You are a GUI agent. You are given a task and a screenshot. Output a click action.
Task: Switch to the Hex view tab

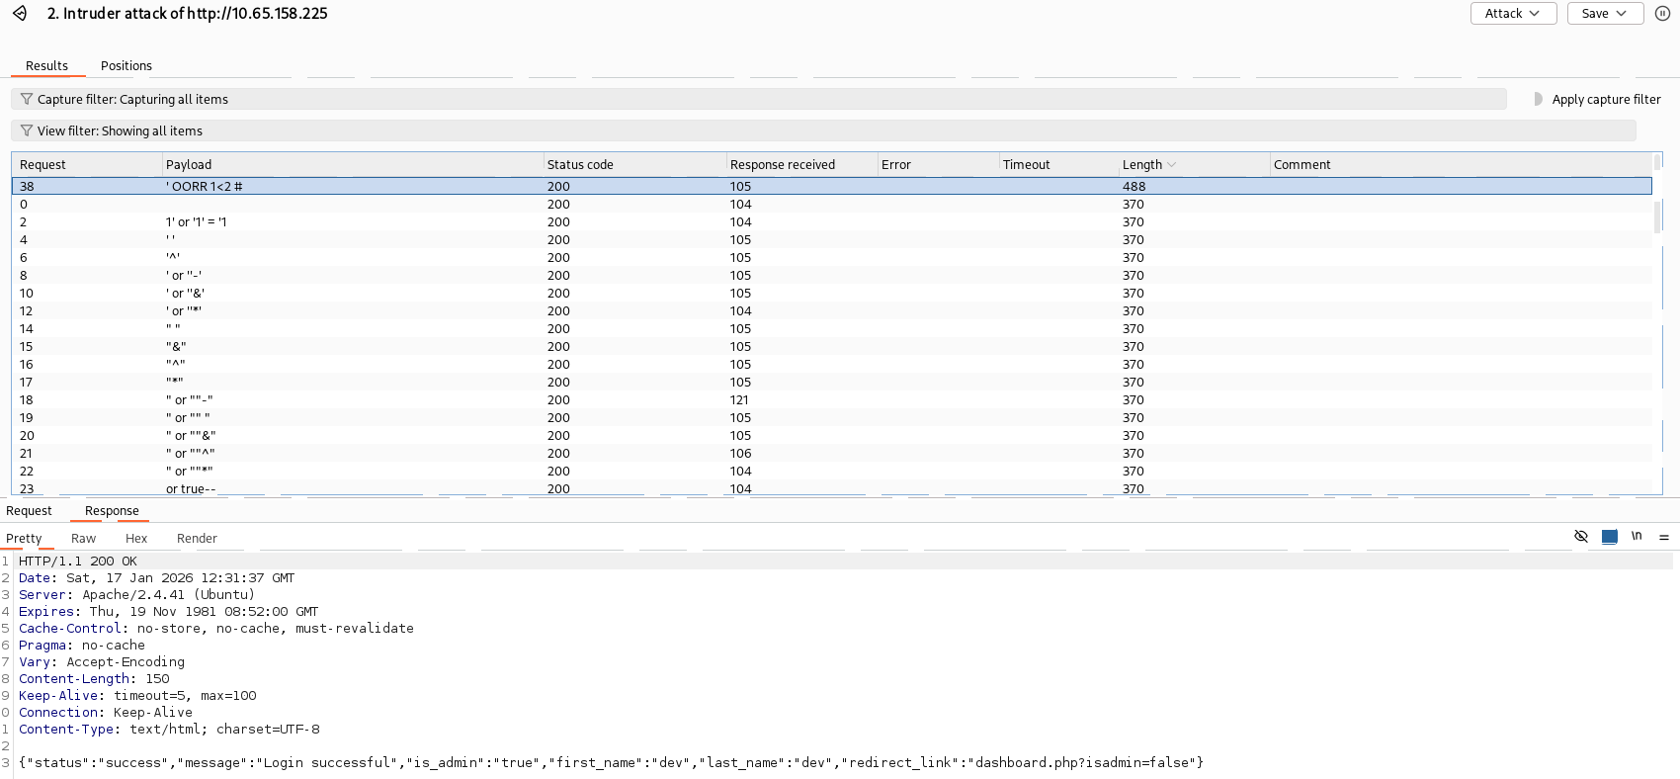136,538
